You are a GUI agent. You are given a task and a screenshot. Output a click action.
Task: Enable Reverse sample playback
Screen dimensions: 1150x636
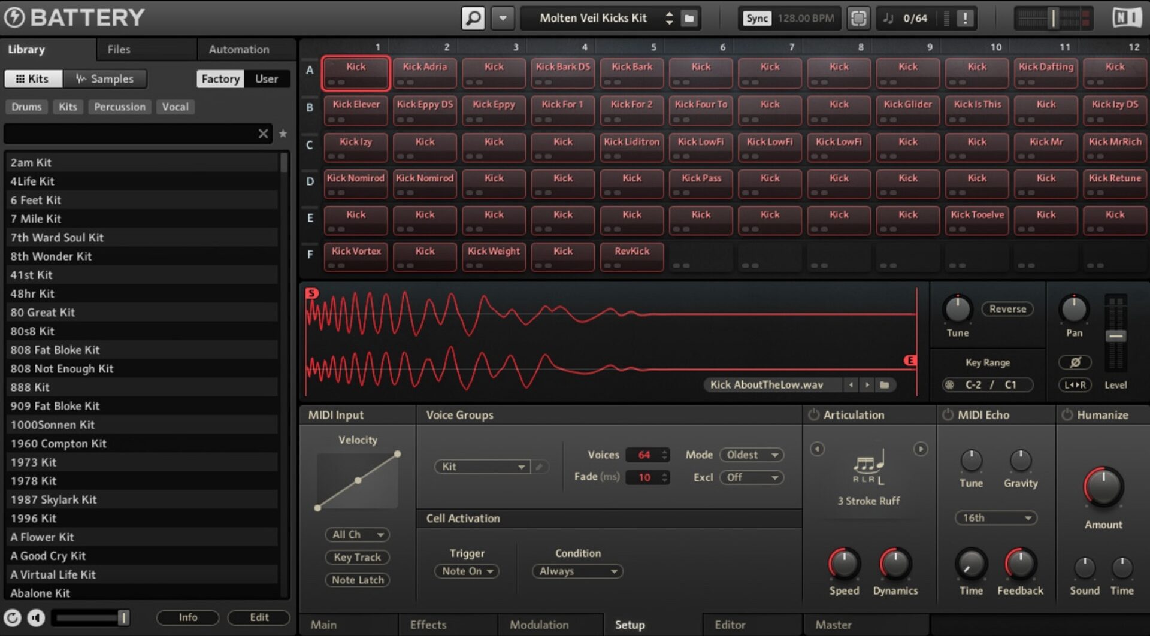tap(1007, 309)
